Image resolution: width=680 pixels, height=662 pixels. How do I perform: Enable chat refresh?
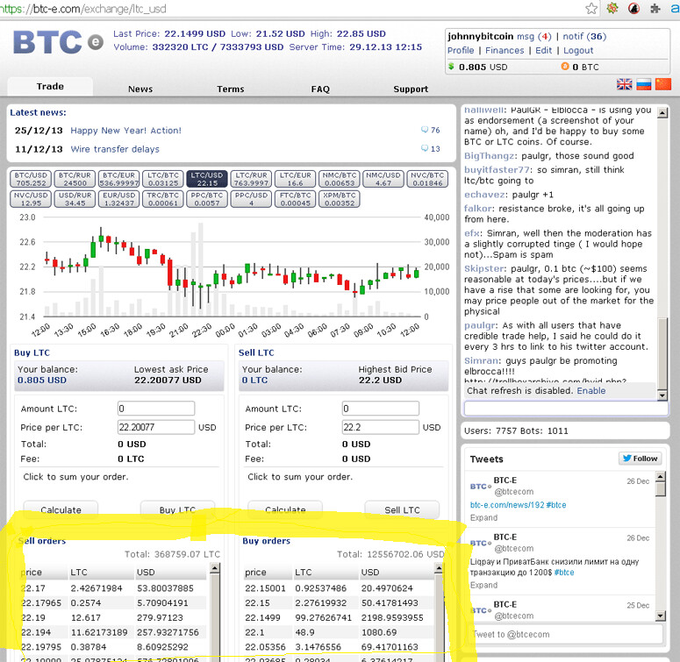591,390
